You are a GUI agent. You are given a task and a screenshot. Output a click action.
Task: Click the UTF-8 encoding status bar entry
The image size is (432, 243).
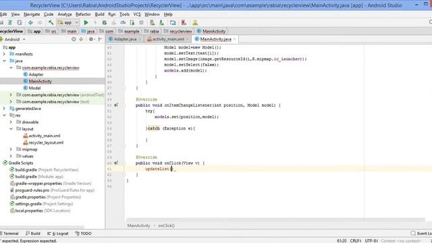[x=371, y=240]
